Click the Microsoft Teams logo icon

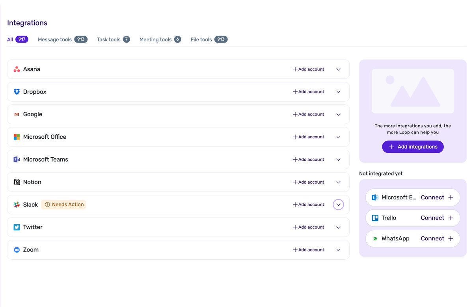point(17,160)
